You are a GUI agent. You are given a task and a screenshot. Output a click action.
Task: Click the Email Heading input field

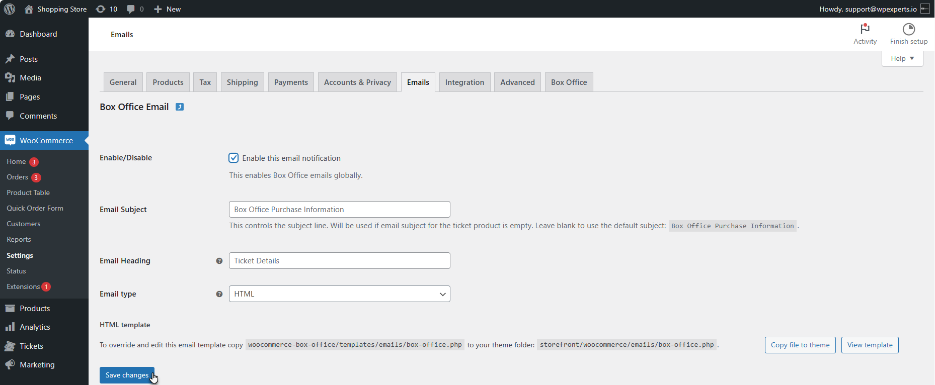(x=340, y=261)
